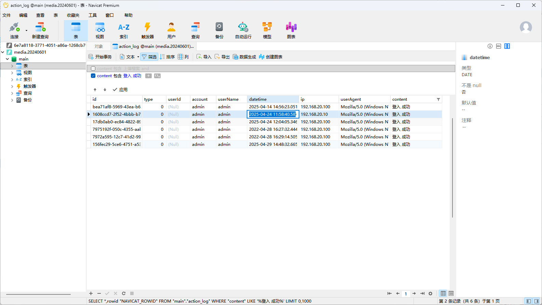This screenshot has width=542, height=305.
Task: Open the 连接 dropdown arrow
Action: 27,31
